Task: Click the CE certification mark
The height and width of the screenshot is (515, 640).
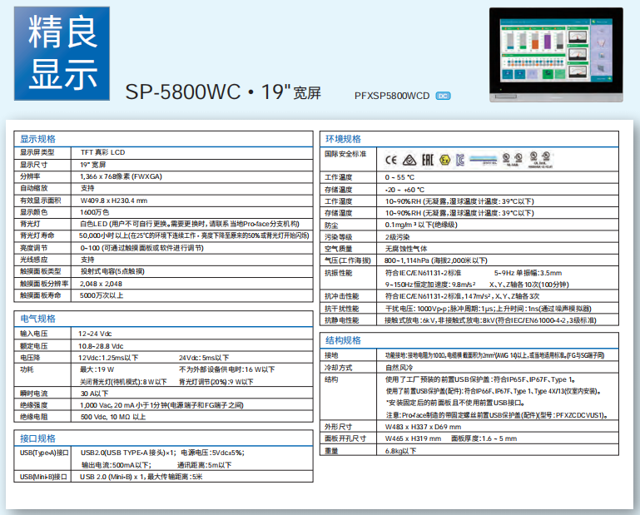Action: [391, 160]
